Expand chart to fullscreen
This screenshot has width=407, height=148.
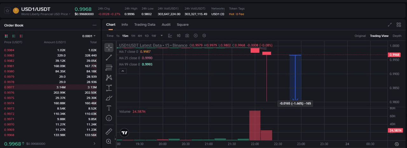390,25
